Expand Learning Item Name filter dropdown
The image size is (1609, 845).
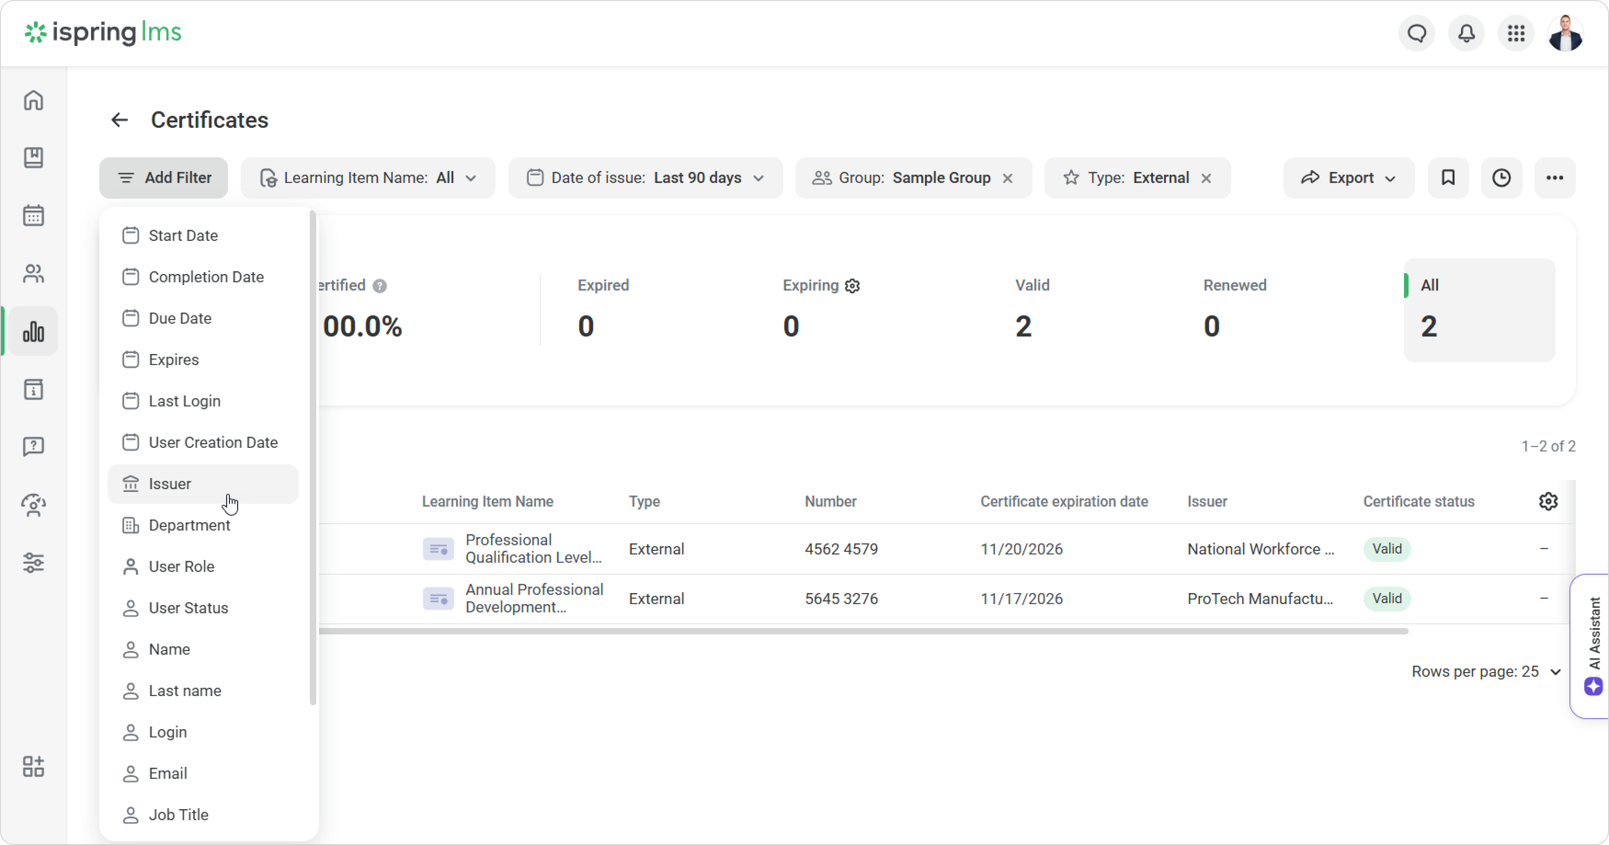tap(368, 178)
